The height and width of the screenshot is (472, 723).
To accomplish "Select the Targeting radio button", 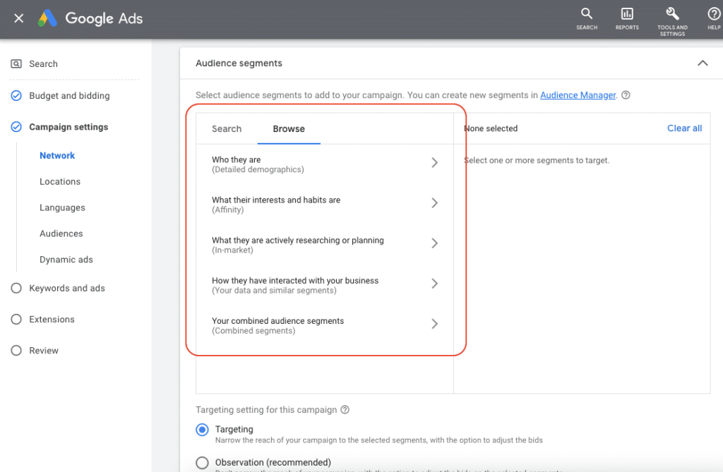I will [x=203, y=430].
